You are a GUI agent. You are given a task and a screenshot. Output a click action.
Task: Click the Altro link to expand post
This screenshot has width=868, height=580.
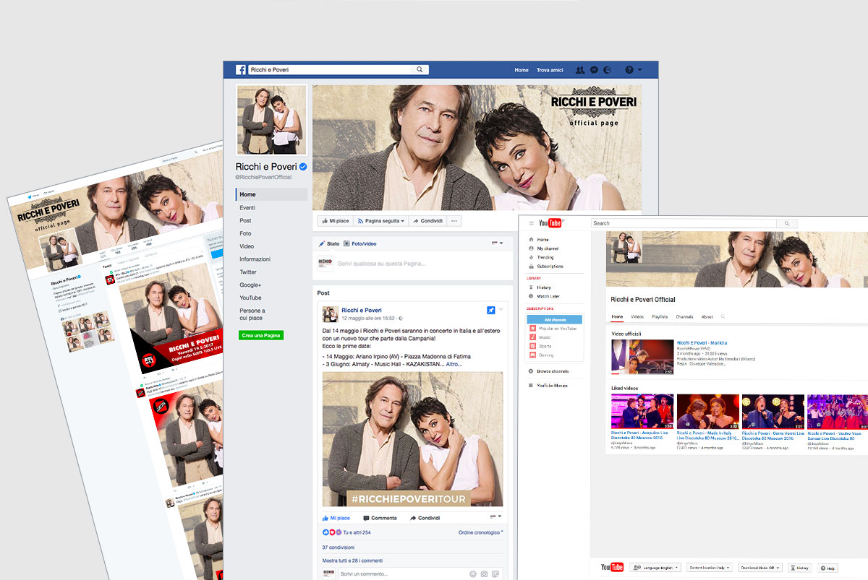click(x=454, y=364)
